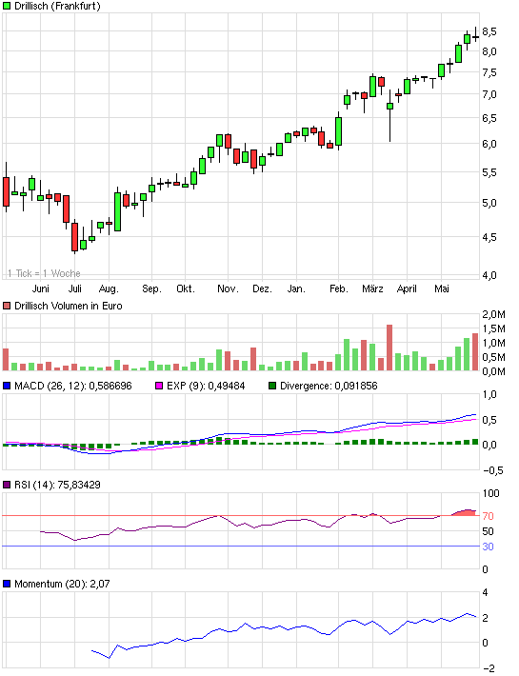Click the 'Feb.' month label
Viewport: 519px width, 676px height.
click(339, 288)
